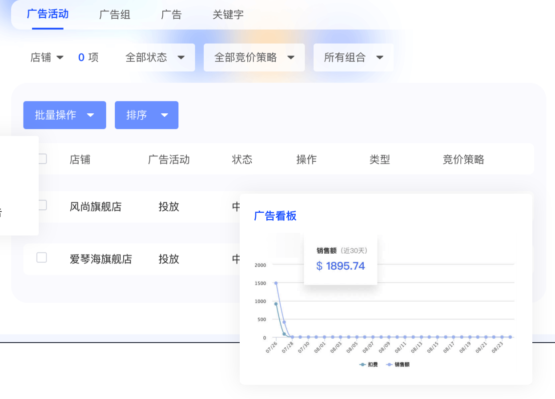Click the first sales data point on 07/26
555x399 pixels.
(276, 283)
